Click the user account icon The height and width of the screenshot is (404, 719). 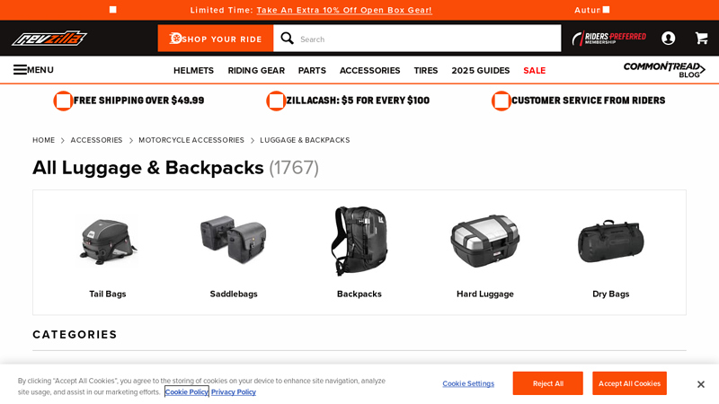tap(668, 38)
